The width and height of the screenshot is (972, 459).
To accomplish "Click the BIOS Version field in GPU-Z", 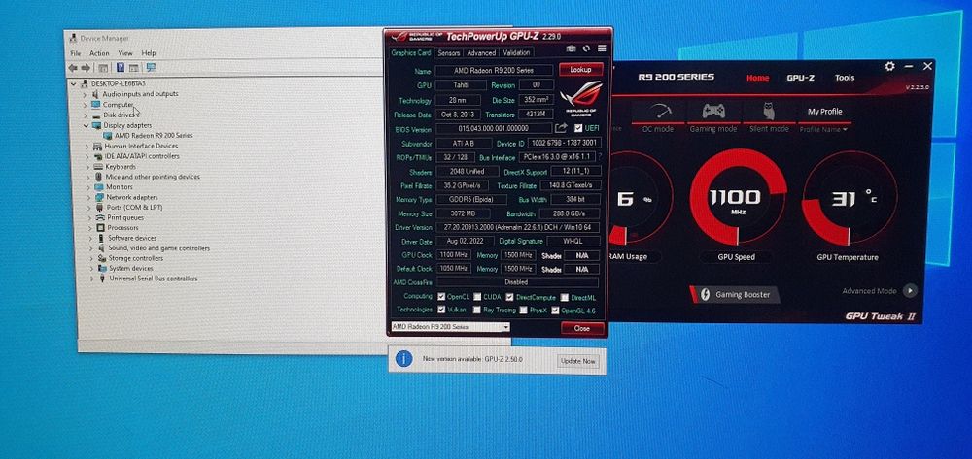I will tap(494, 129).
